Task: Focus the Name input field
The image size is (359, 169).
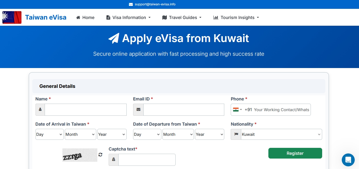Action: [86, 110]
